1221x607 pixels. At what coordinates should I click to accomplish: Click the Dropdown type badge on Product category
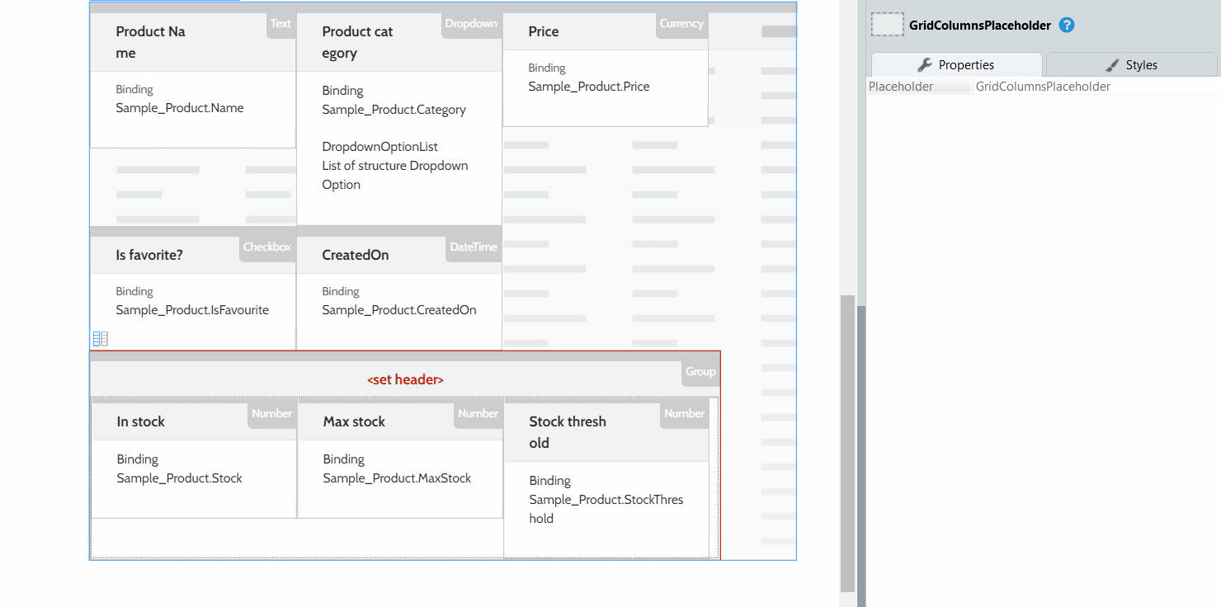click(471, 24)
